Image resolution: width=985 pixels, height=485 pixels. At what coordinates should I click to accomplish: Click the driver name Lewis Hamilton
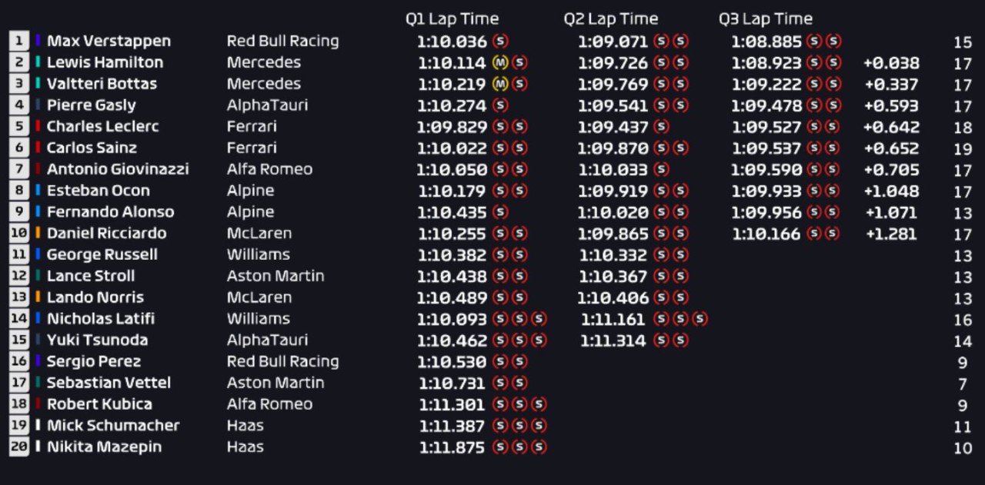[x=105, y=62]
